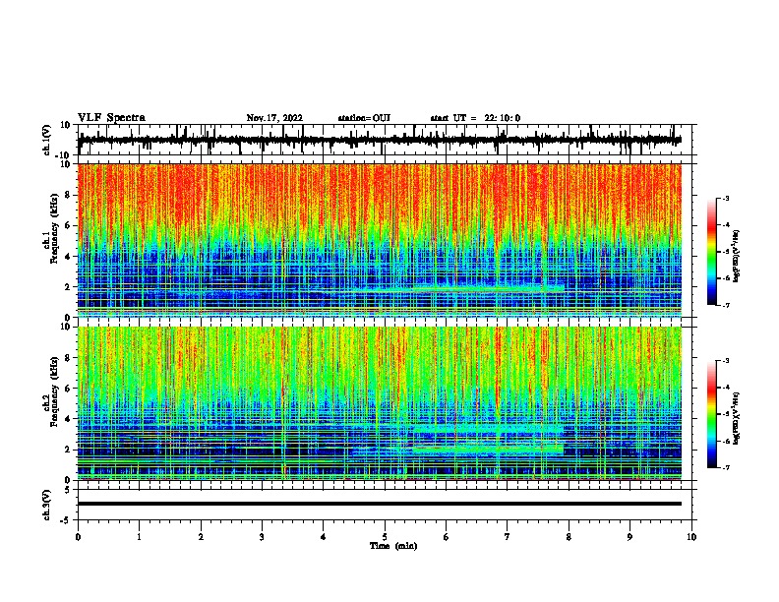
Task: Select the 'station=OUI' header text
Action: (364, 118)
